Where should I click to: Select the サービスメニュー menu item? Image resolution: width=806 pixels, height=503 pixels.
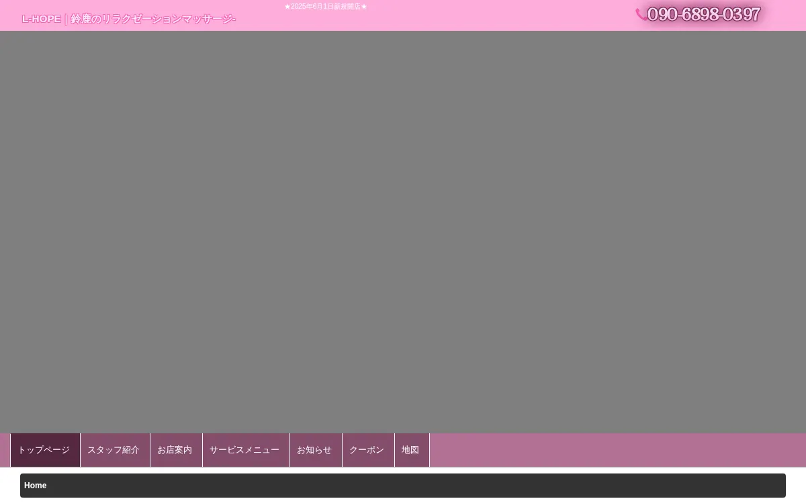[246, 450]
